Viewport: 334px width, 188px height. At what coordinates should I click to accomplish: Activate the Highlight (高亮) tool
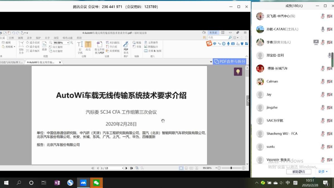tap(88, 45)
